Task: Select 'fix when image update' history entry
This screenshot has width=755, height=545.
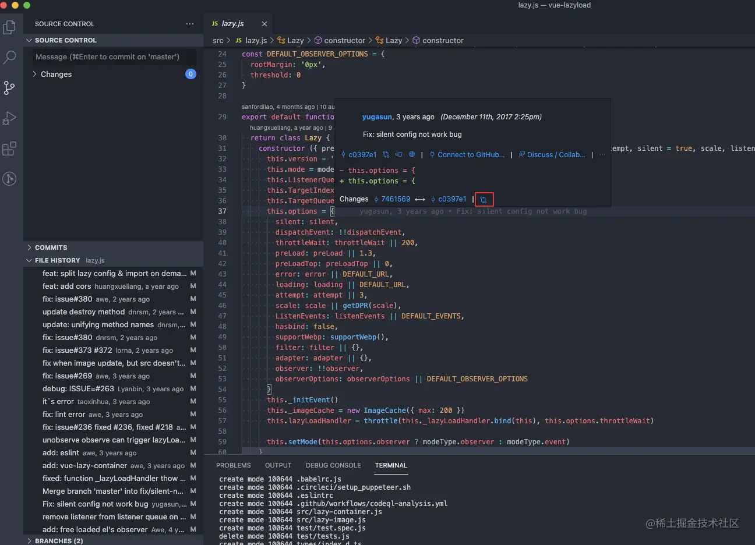Action: tap(113, 363)
